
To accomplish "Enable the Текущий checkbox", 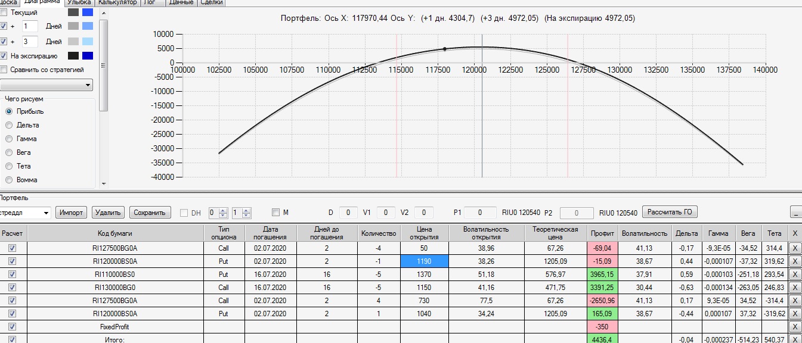I will [x=4, y=12].
